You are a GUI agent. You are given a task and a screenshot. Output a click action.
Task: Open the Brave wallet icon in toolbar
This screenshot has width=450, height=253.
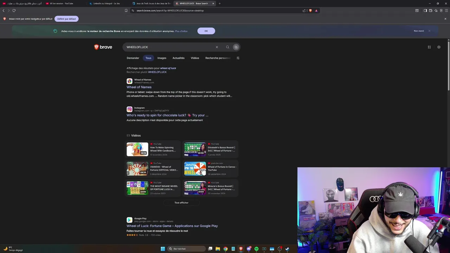(431, 11)
